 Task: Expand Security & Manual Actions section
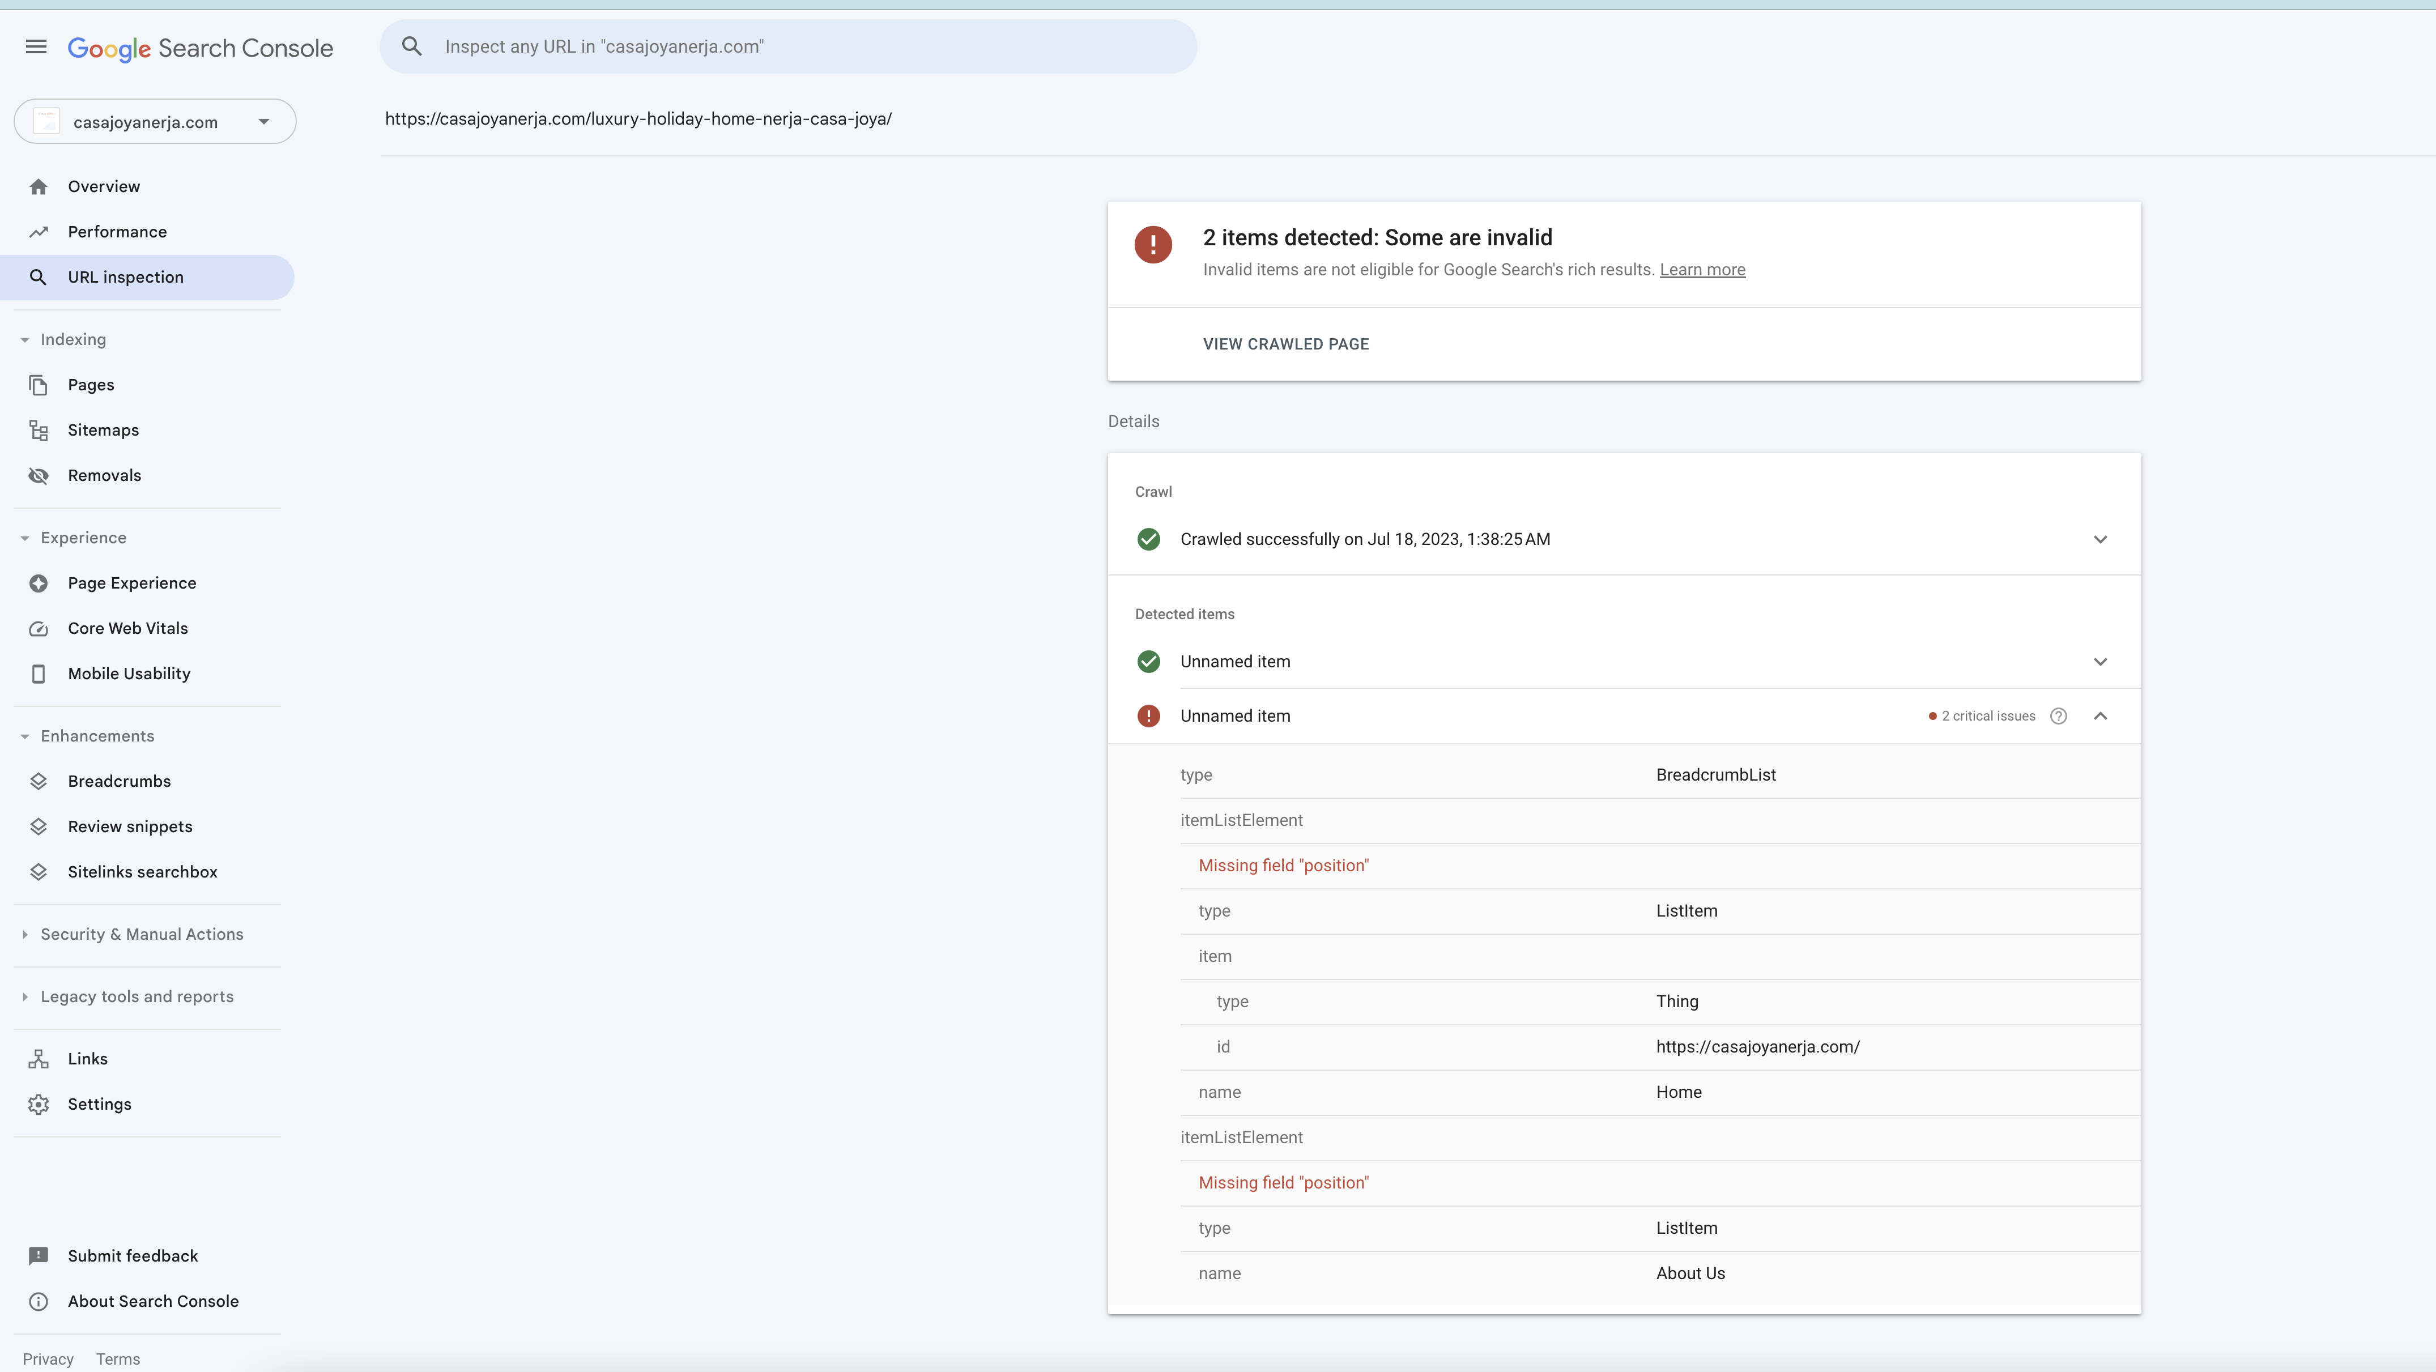(131, 934)
